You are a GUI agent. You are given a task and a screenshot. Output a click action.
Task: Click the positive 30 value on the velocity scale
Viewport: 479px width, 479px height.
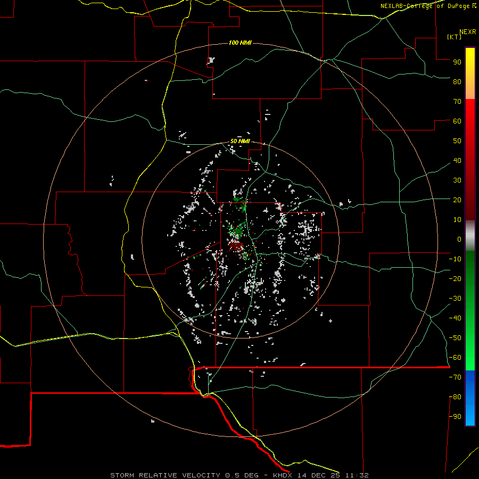pos(457,180)
